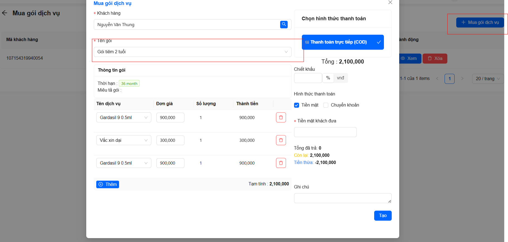This screenshot has height=242, width=508.
Task: Delete the first Gardasil 9 0.5ml row
Action: pyautogui.click(x=281, y=117)
